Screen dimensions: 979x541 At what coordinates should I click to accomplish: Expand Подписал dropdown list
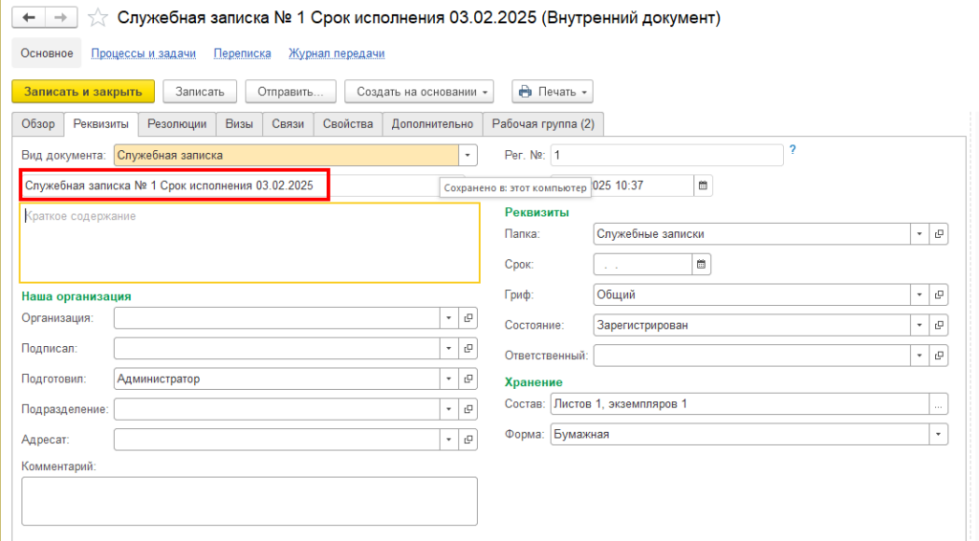(x=448, y=348)
